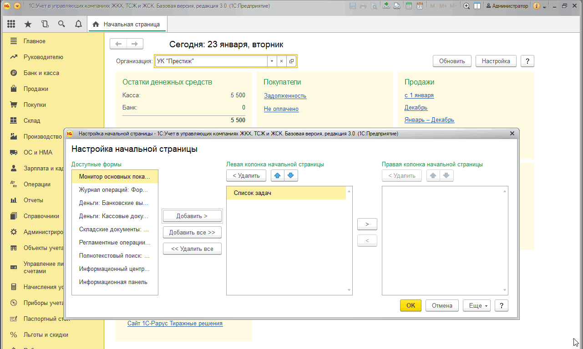Screen dimensions: 583x349
Task: Open the Задолженность link
Action: 285,95
